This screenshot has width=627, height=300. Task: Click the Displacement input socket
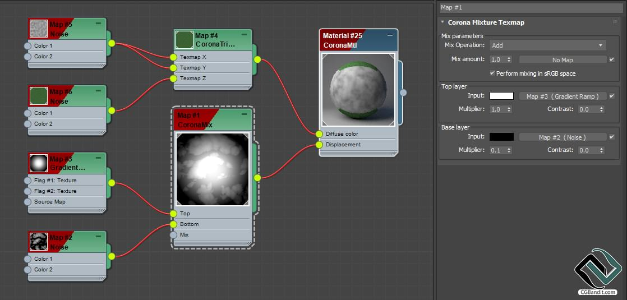pyautogui.click(x=319, y=145)
